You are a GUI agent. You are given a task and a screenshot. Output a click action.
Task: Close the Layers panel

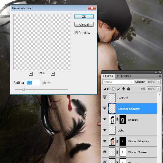160,72
